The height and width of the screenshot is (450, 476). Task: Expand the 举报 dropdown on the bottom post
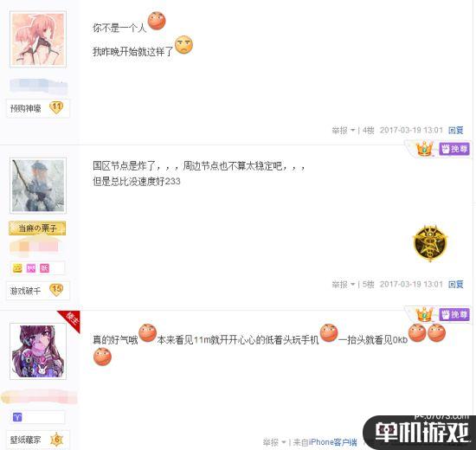(274, 442)
